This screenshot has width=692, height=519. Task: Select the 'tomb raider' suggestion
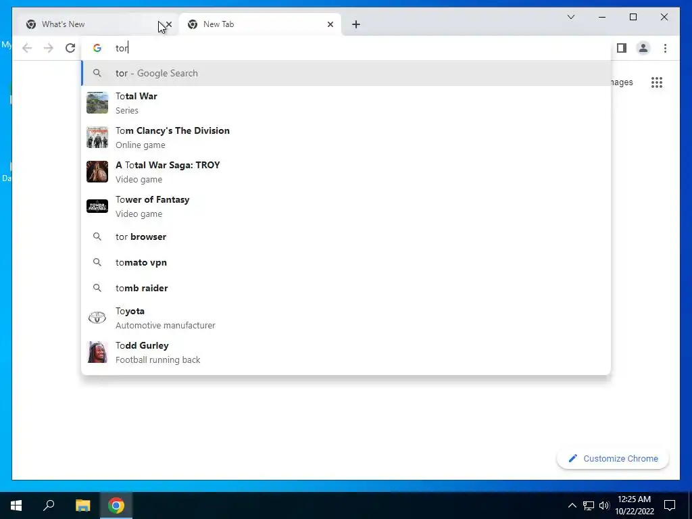(x=346, y=288)
